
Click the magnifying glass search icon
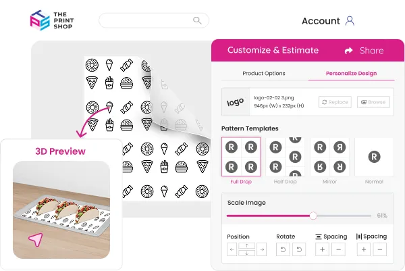(197, 20)
